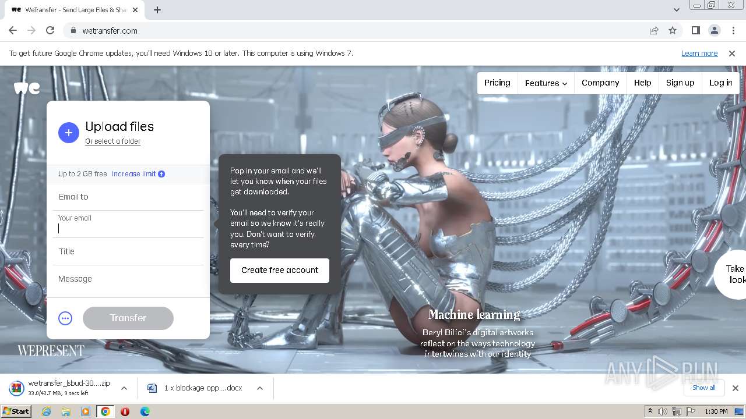
Task: Go back with browser back arrow
Action: 13,30
